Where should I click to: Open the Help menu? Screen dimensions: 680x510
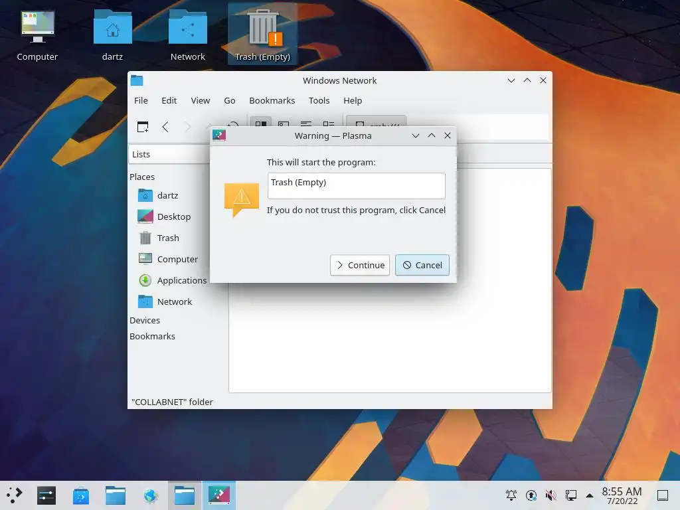pyautogui.click(x=353, y=101)
